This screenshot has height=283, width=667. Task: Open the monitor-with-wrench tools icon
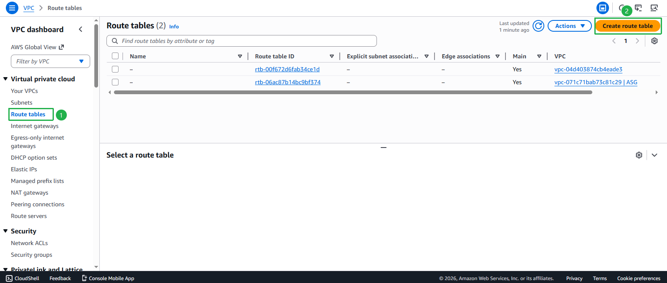point(654,8)
